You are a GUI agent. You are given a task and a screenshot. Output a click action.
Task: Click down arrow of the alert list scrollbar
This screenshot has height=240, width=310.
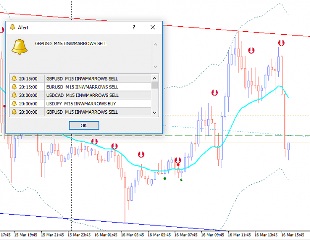click(155, 113)
